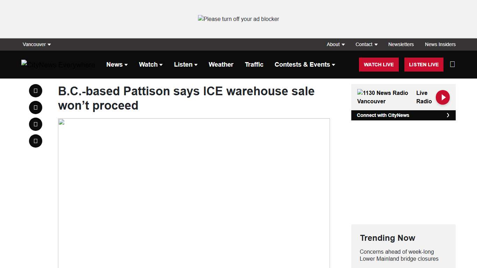Open the Watch dropdown menu

pos(151,65)
